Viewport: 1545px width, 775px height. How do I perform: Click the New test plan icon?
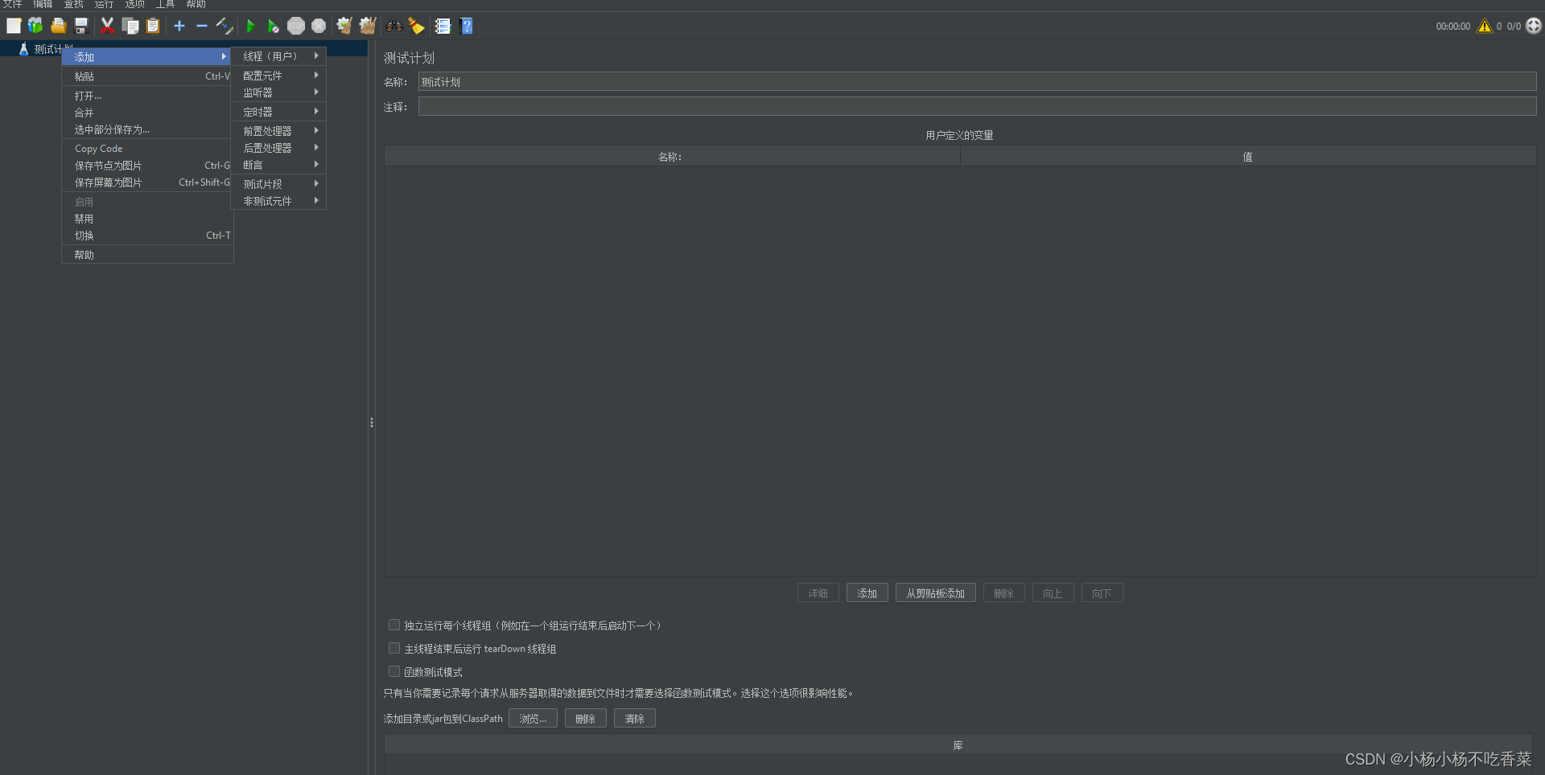(x=14, y=26)
